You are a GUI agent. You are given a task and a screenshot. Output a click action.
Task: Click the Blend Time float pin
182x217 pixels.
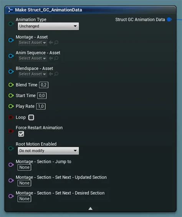11,85
